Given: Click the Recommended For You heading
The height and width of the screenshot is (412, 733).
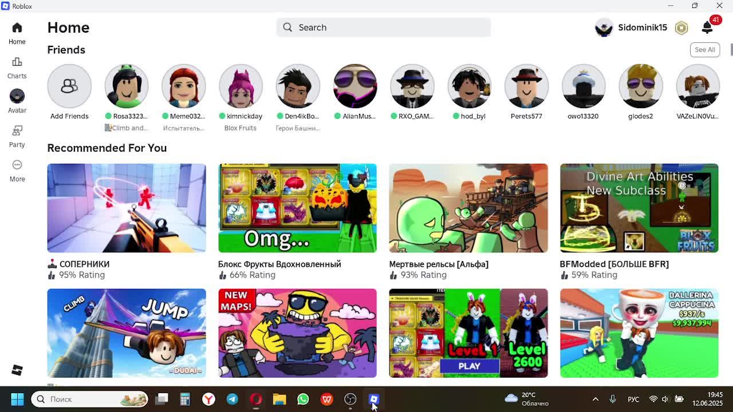Looking at the screenshot, I should point(107,148).
